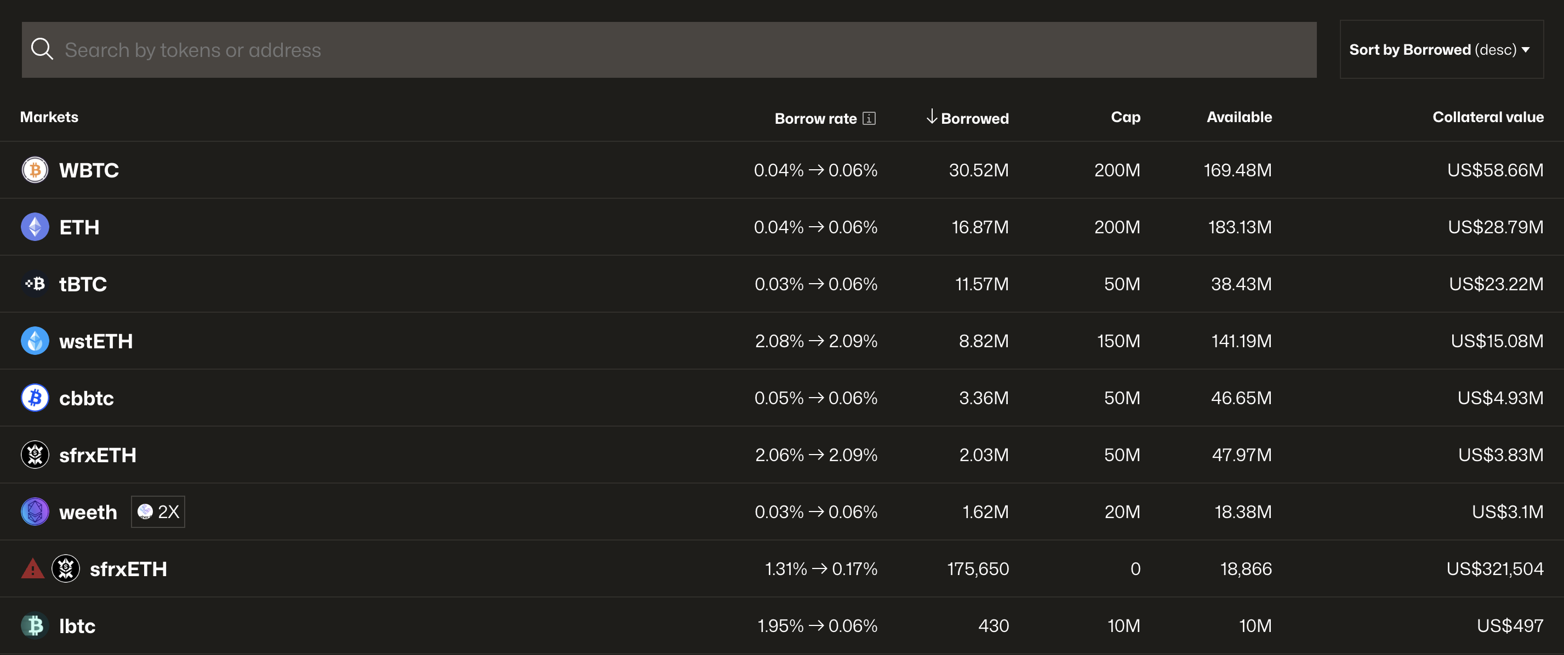Click the wstETH token icon
The width and height of the screenshot is (1564, 655).
[x=35, y=341]
